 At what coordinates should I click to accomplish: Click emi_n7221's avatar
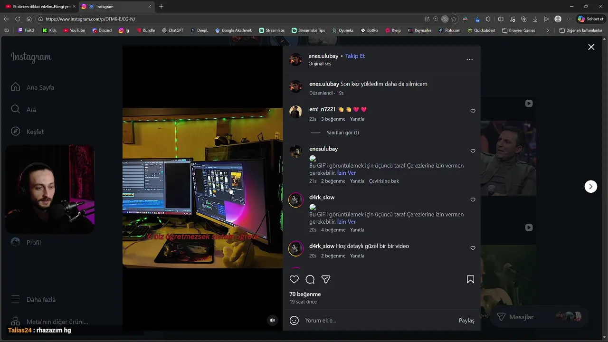[296, 112]
